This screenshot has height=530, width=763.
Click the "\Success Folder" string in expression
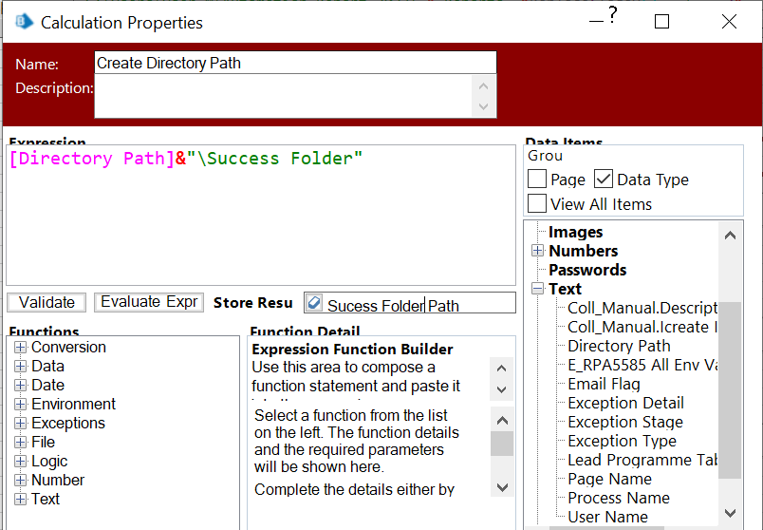click(275, 159)
